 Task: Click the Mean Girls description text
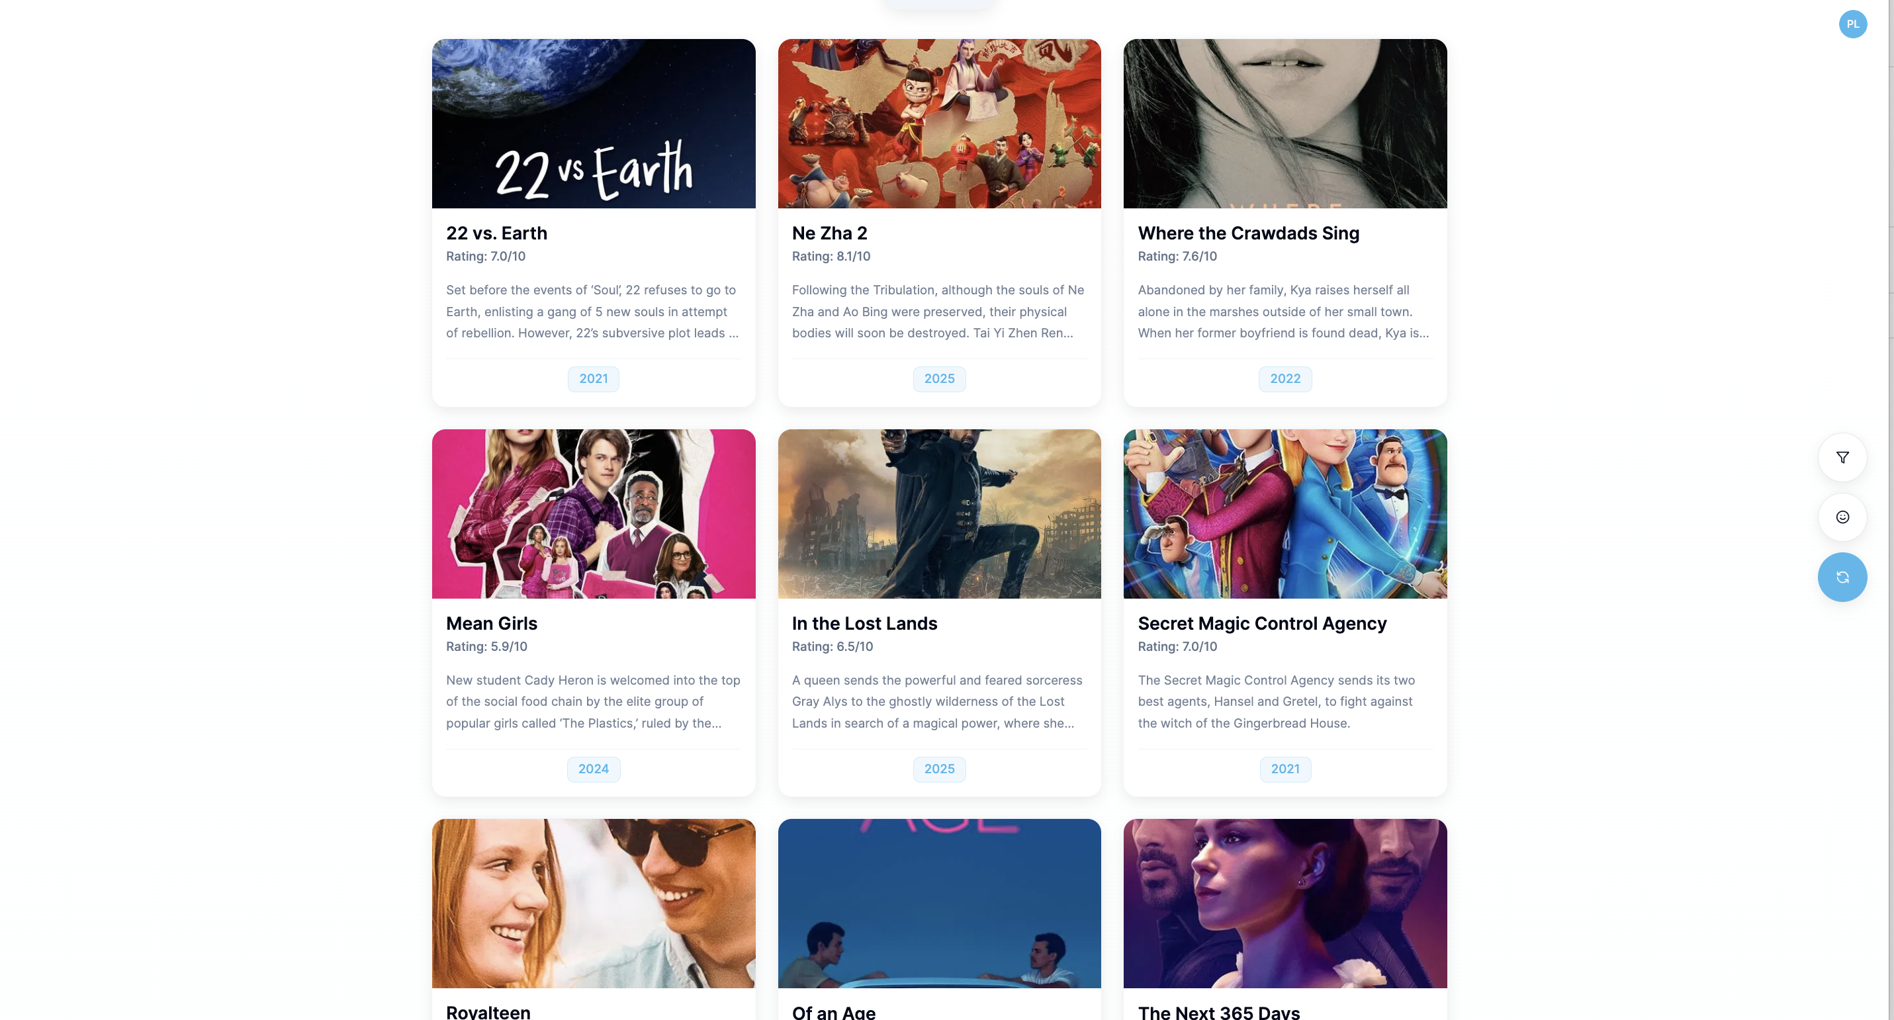tap(592, 702)
